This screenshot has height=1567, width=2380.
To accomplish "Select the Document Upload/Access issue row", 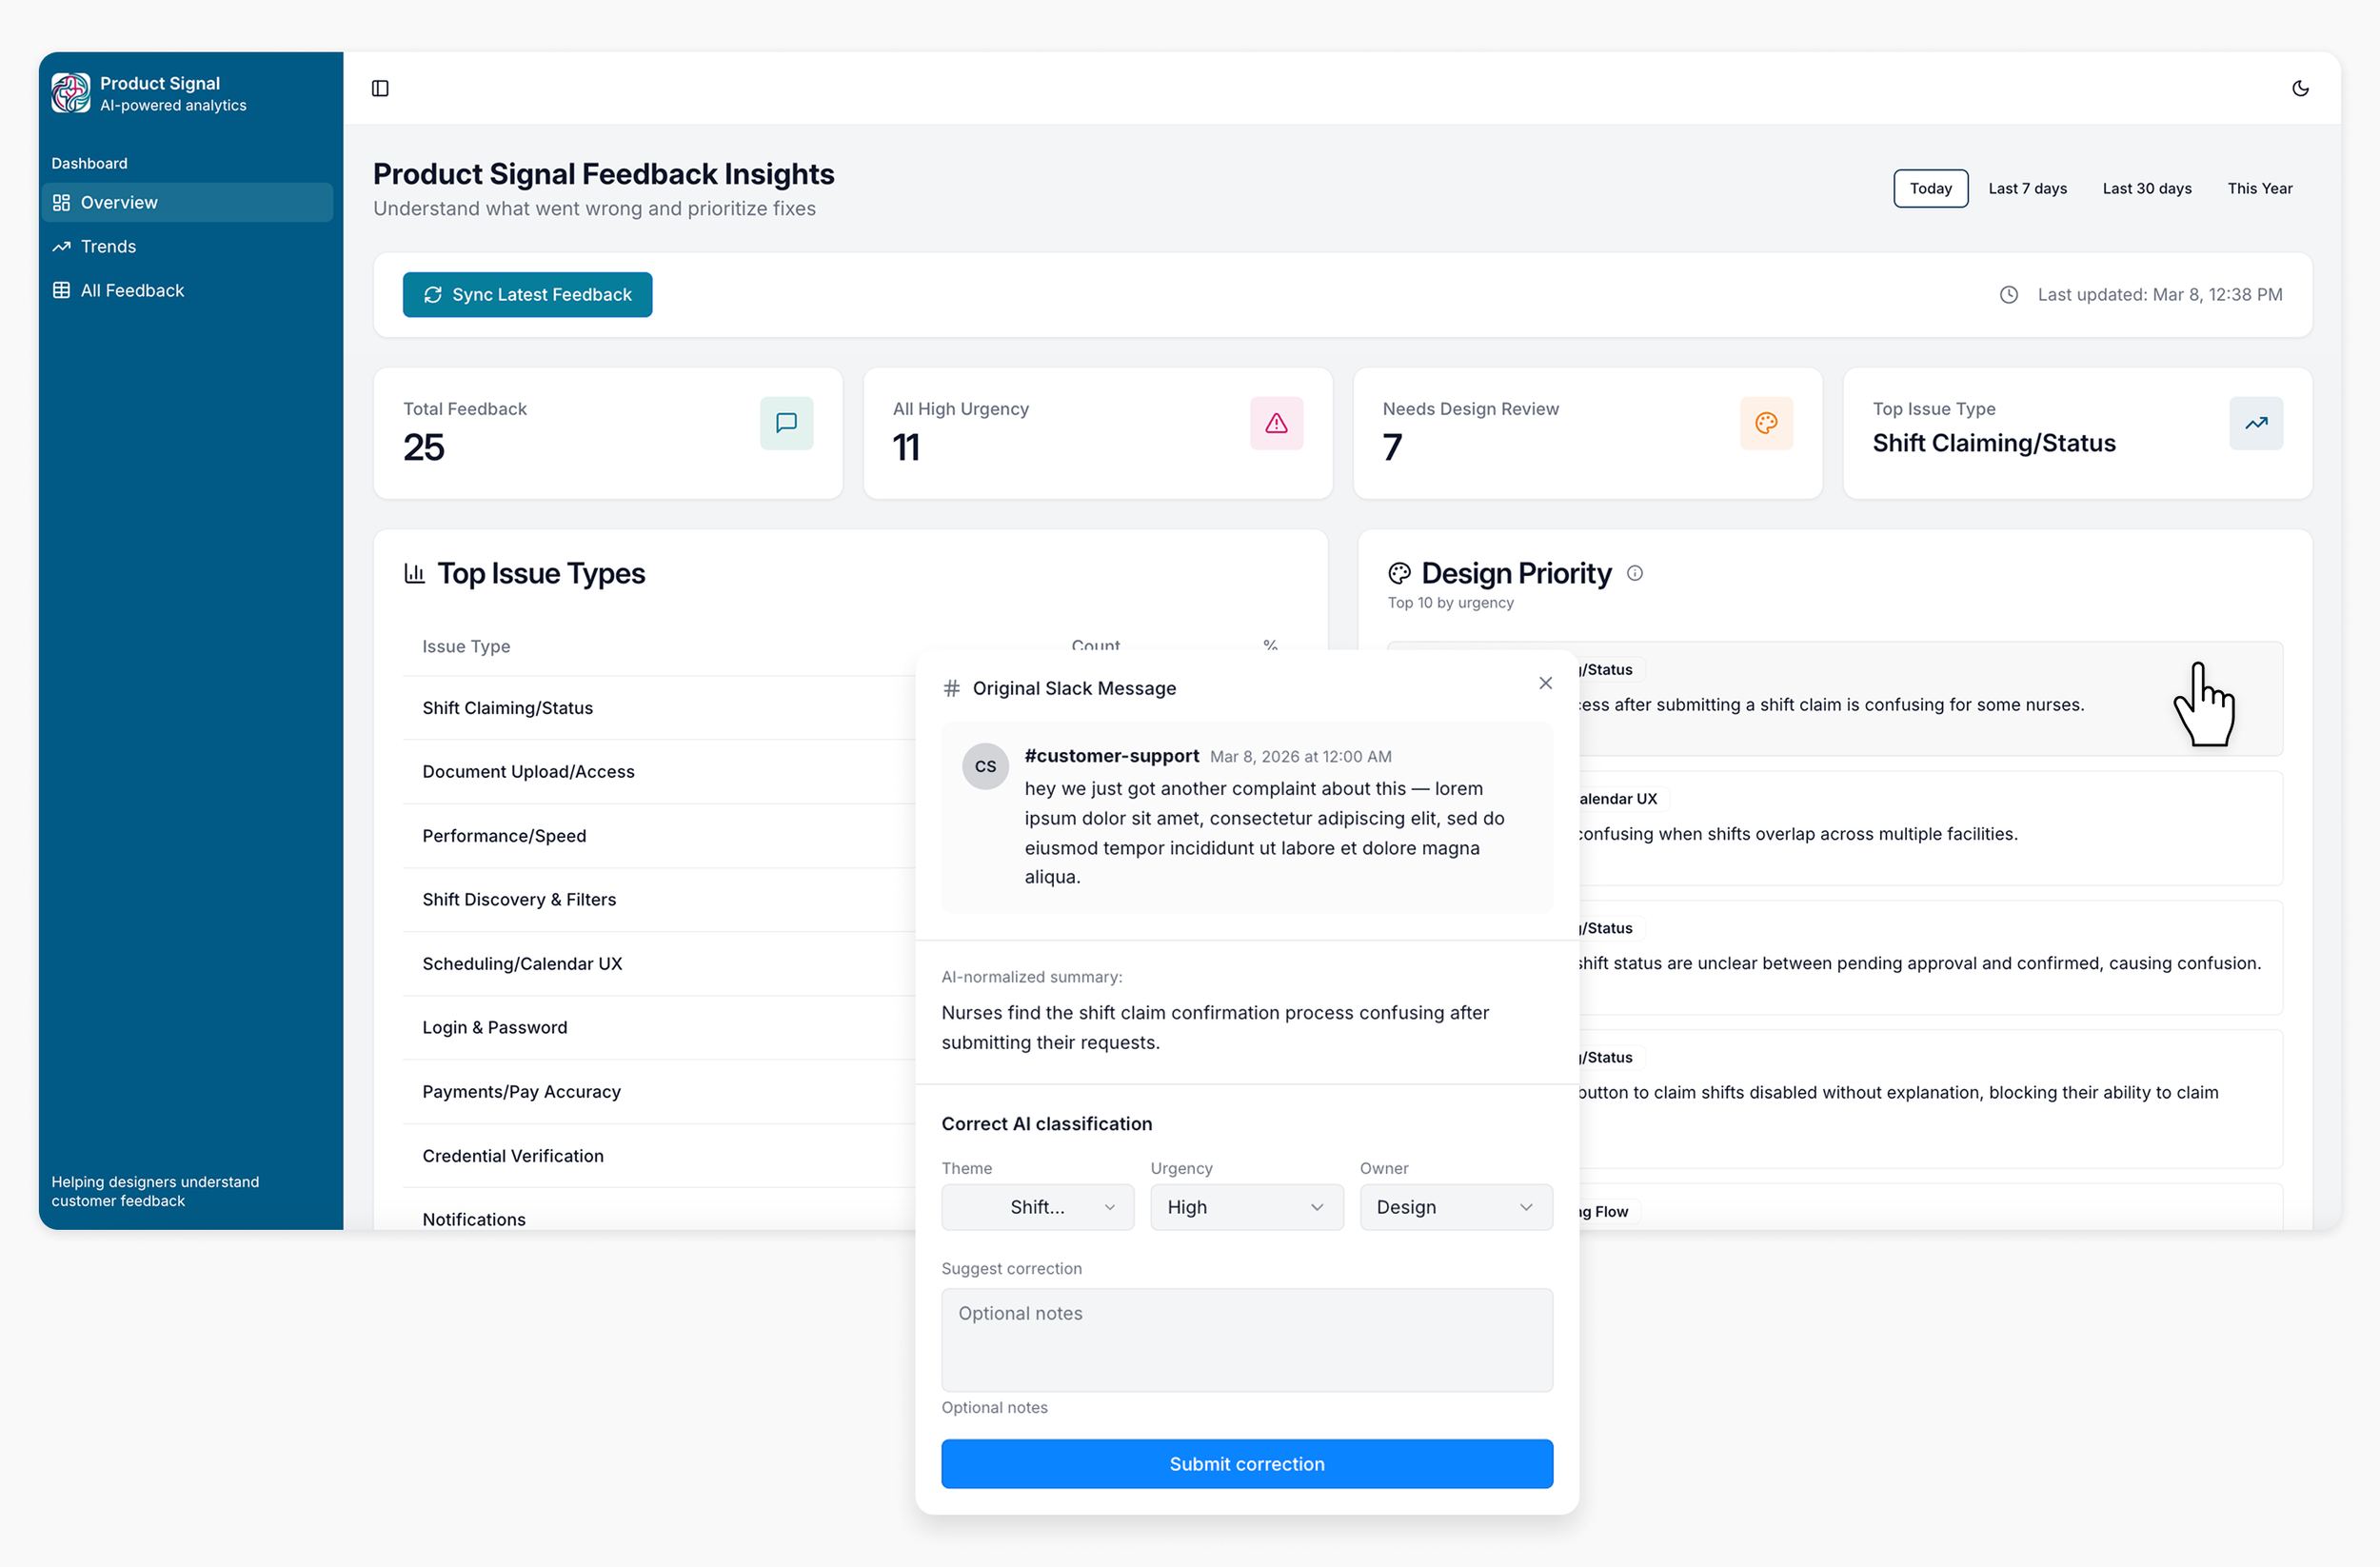I will coord(528,771).
